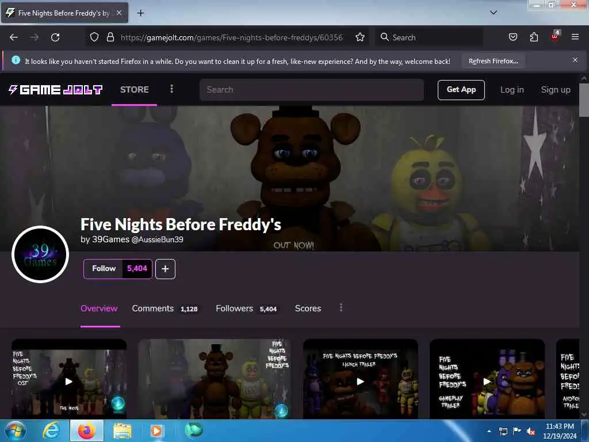Close the Five Nights Before Freddy's tab
The height and width of the screenshot is (442, 589).
119,13
